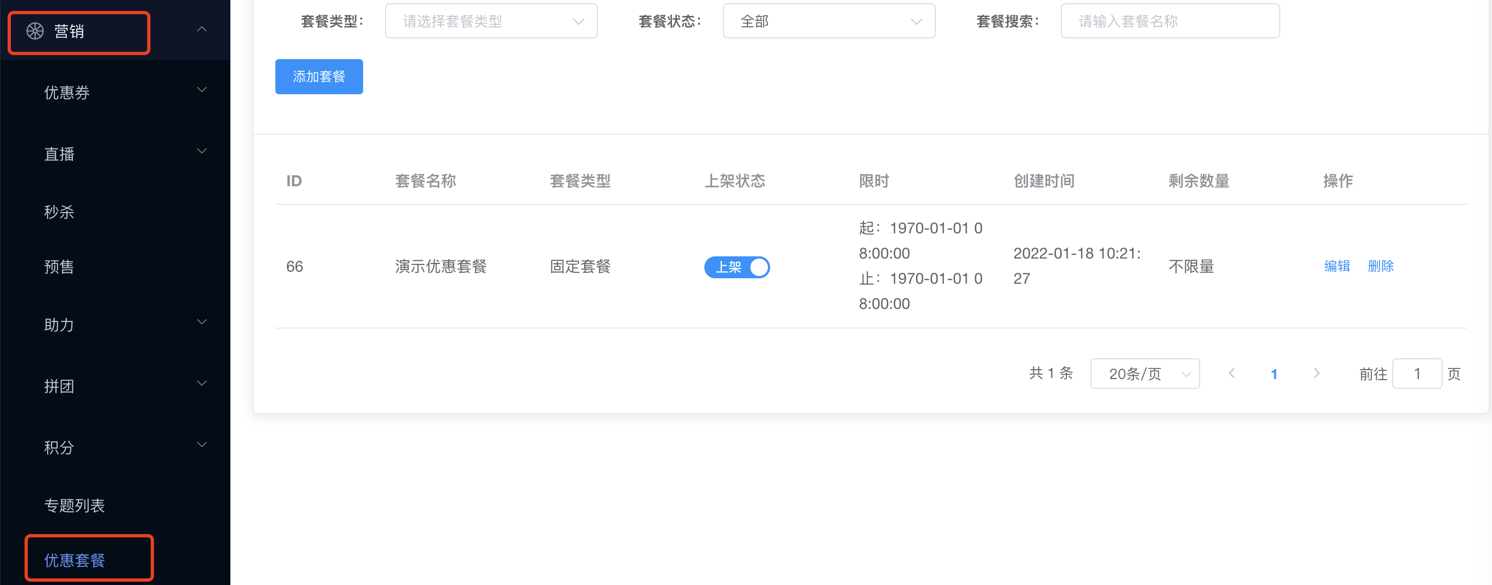Open the 秒杀 menu item
This screenshot has width=1492, height=585.
59,212
